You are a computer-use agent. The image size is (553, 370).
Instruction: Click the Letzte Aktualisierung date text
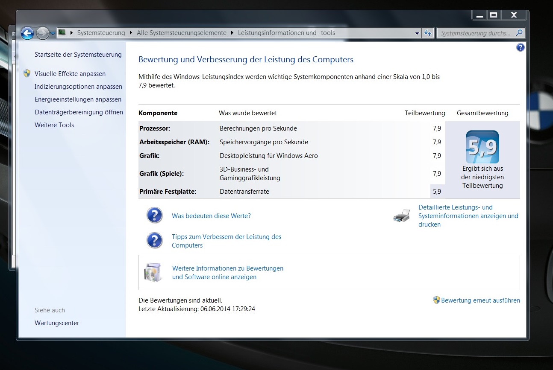(197, 309)
